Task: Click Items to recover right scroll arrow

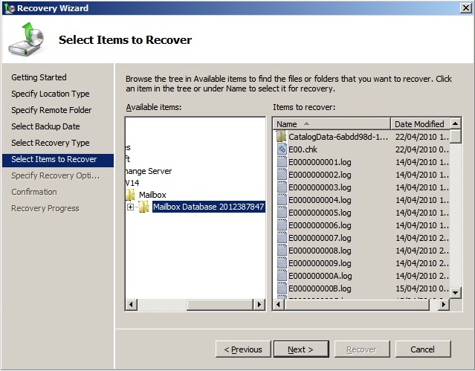Action: (444, 304)
